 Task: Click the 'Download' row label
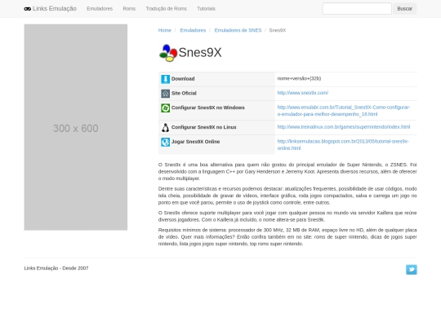[x=183, y=79]
